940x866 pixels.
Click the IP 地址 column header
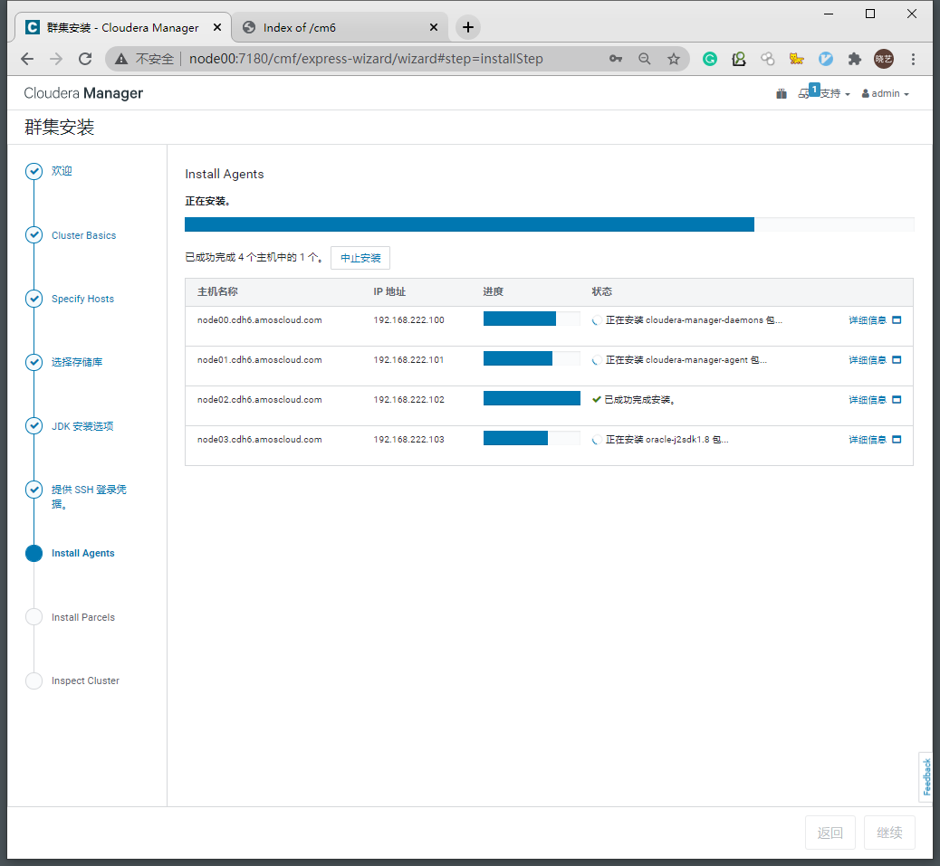pyautogui.click(x=389, y=291)
